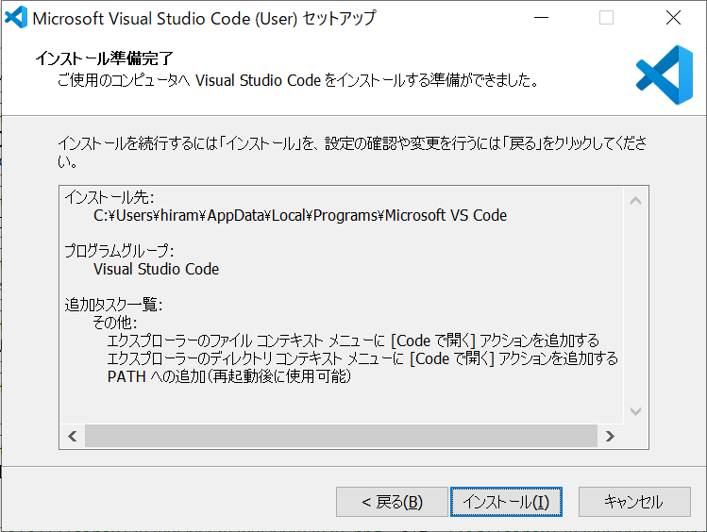Screen dimensions: 707x532
Task: Click the 'PATH への追加' task line
Action: point(229,376)
